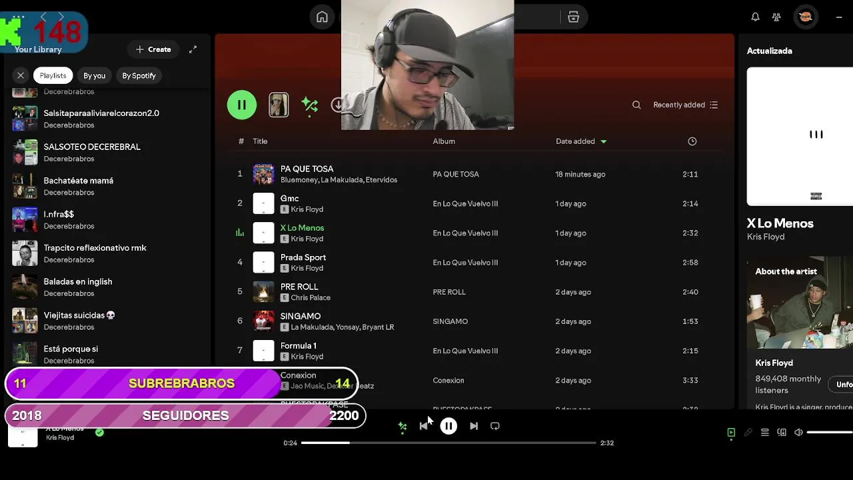Toggle repeat mode
Image resolution: width=853 pixels, height=480 pixels.
click(494, 426)
